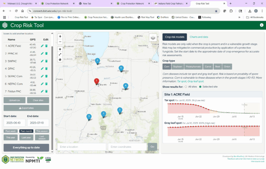Open the Start date picker field
This screenshot has width=266, height=169.
tap(15, 123)
